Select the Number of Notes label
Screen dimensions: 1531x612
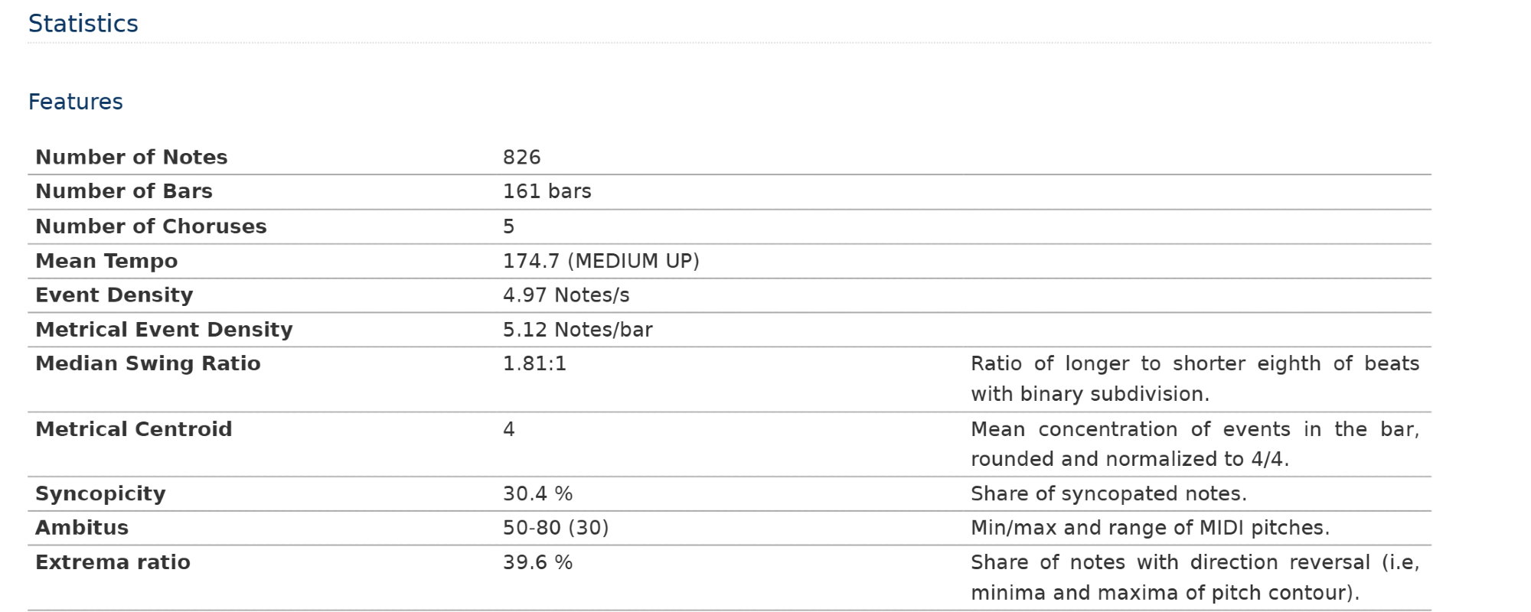pyautogui.click(x=132, y=157)
